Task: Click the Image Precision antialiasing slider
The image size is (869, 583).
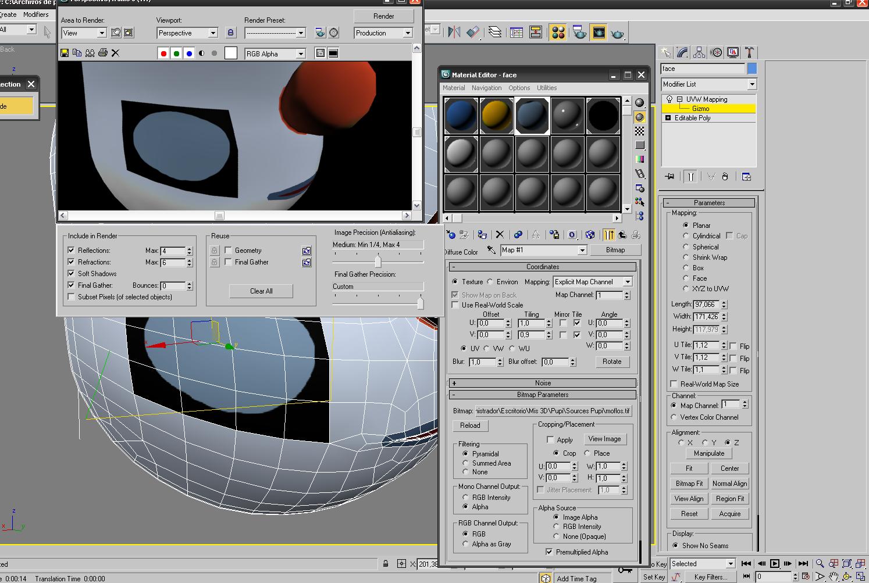Action: (x=377, y=261)
